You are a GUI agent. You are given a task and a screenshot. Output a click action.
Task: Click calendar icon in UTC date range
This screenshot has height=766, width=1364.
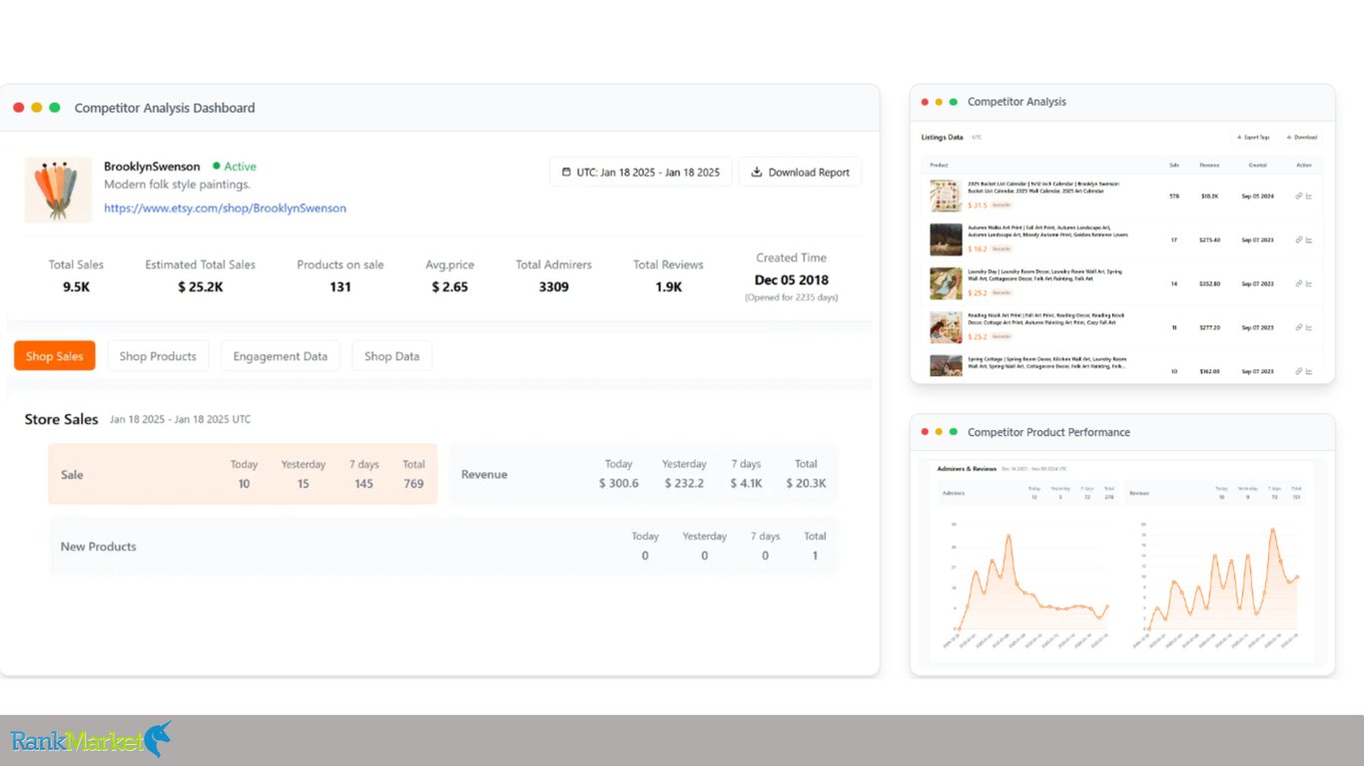[x=566, y=173]
